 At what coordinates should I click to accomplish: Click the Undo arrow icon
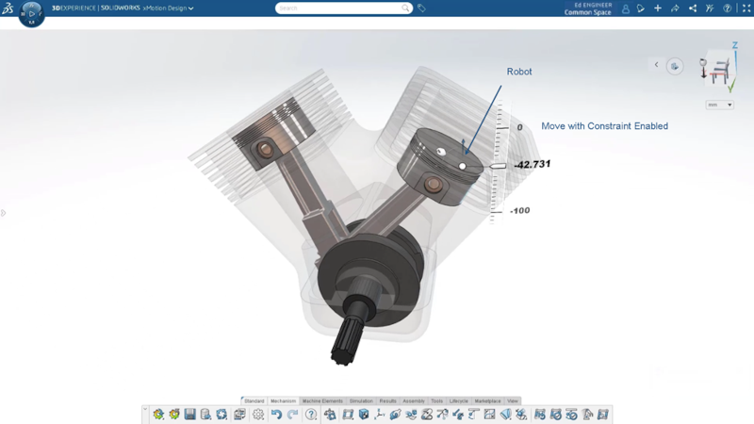click(276, 415)
